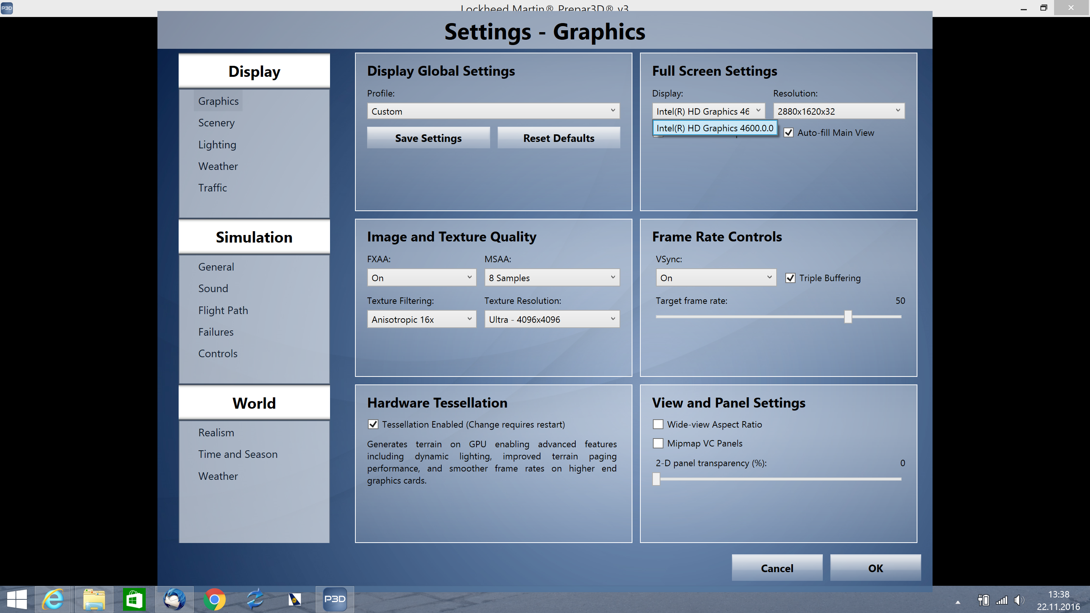Open the airline tail logo taskbar icon

click(294, 599)
